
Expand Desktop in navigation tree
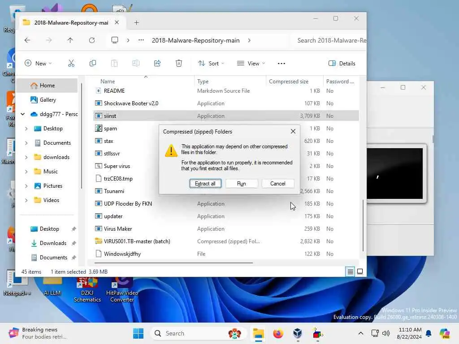[x=26, y=129]
